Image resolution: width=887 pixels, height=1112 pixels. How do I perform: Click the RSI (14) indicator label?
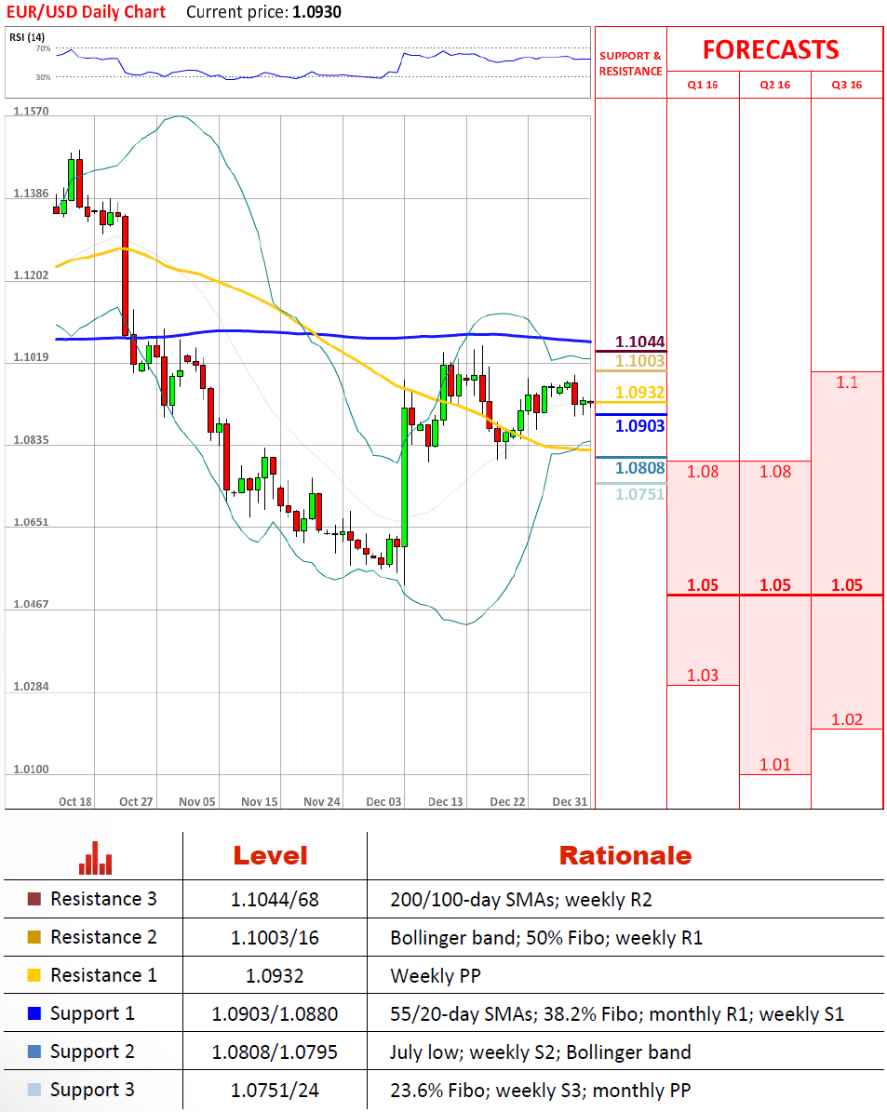tap(27, 37)
